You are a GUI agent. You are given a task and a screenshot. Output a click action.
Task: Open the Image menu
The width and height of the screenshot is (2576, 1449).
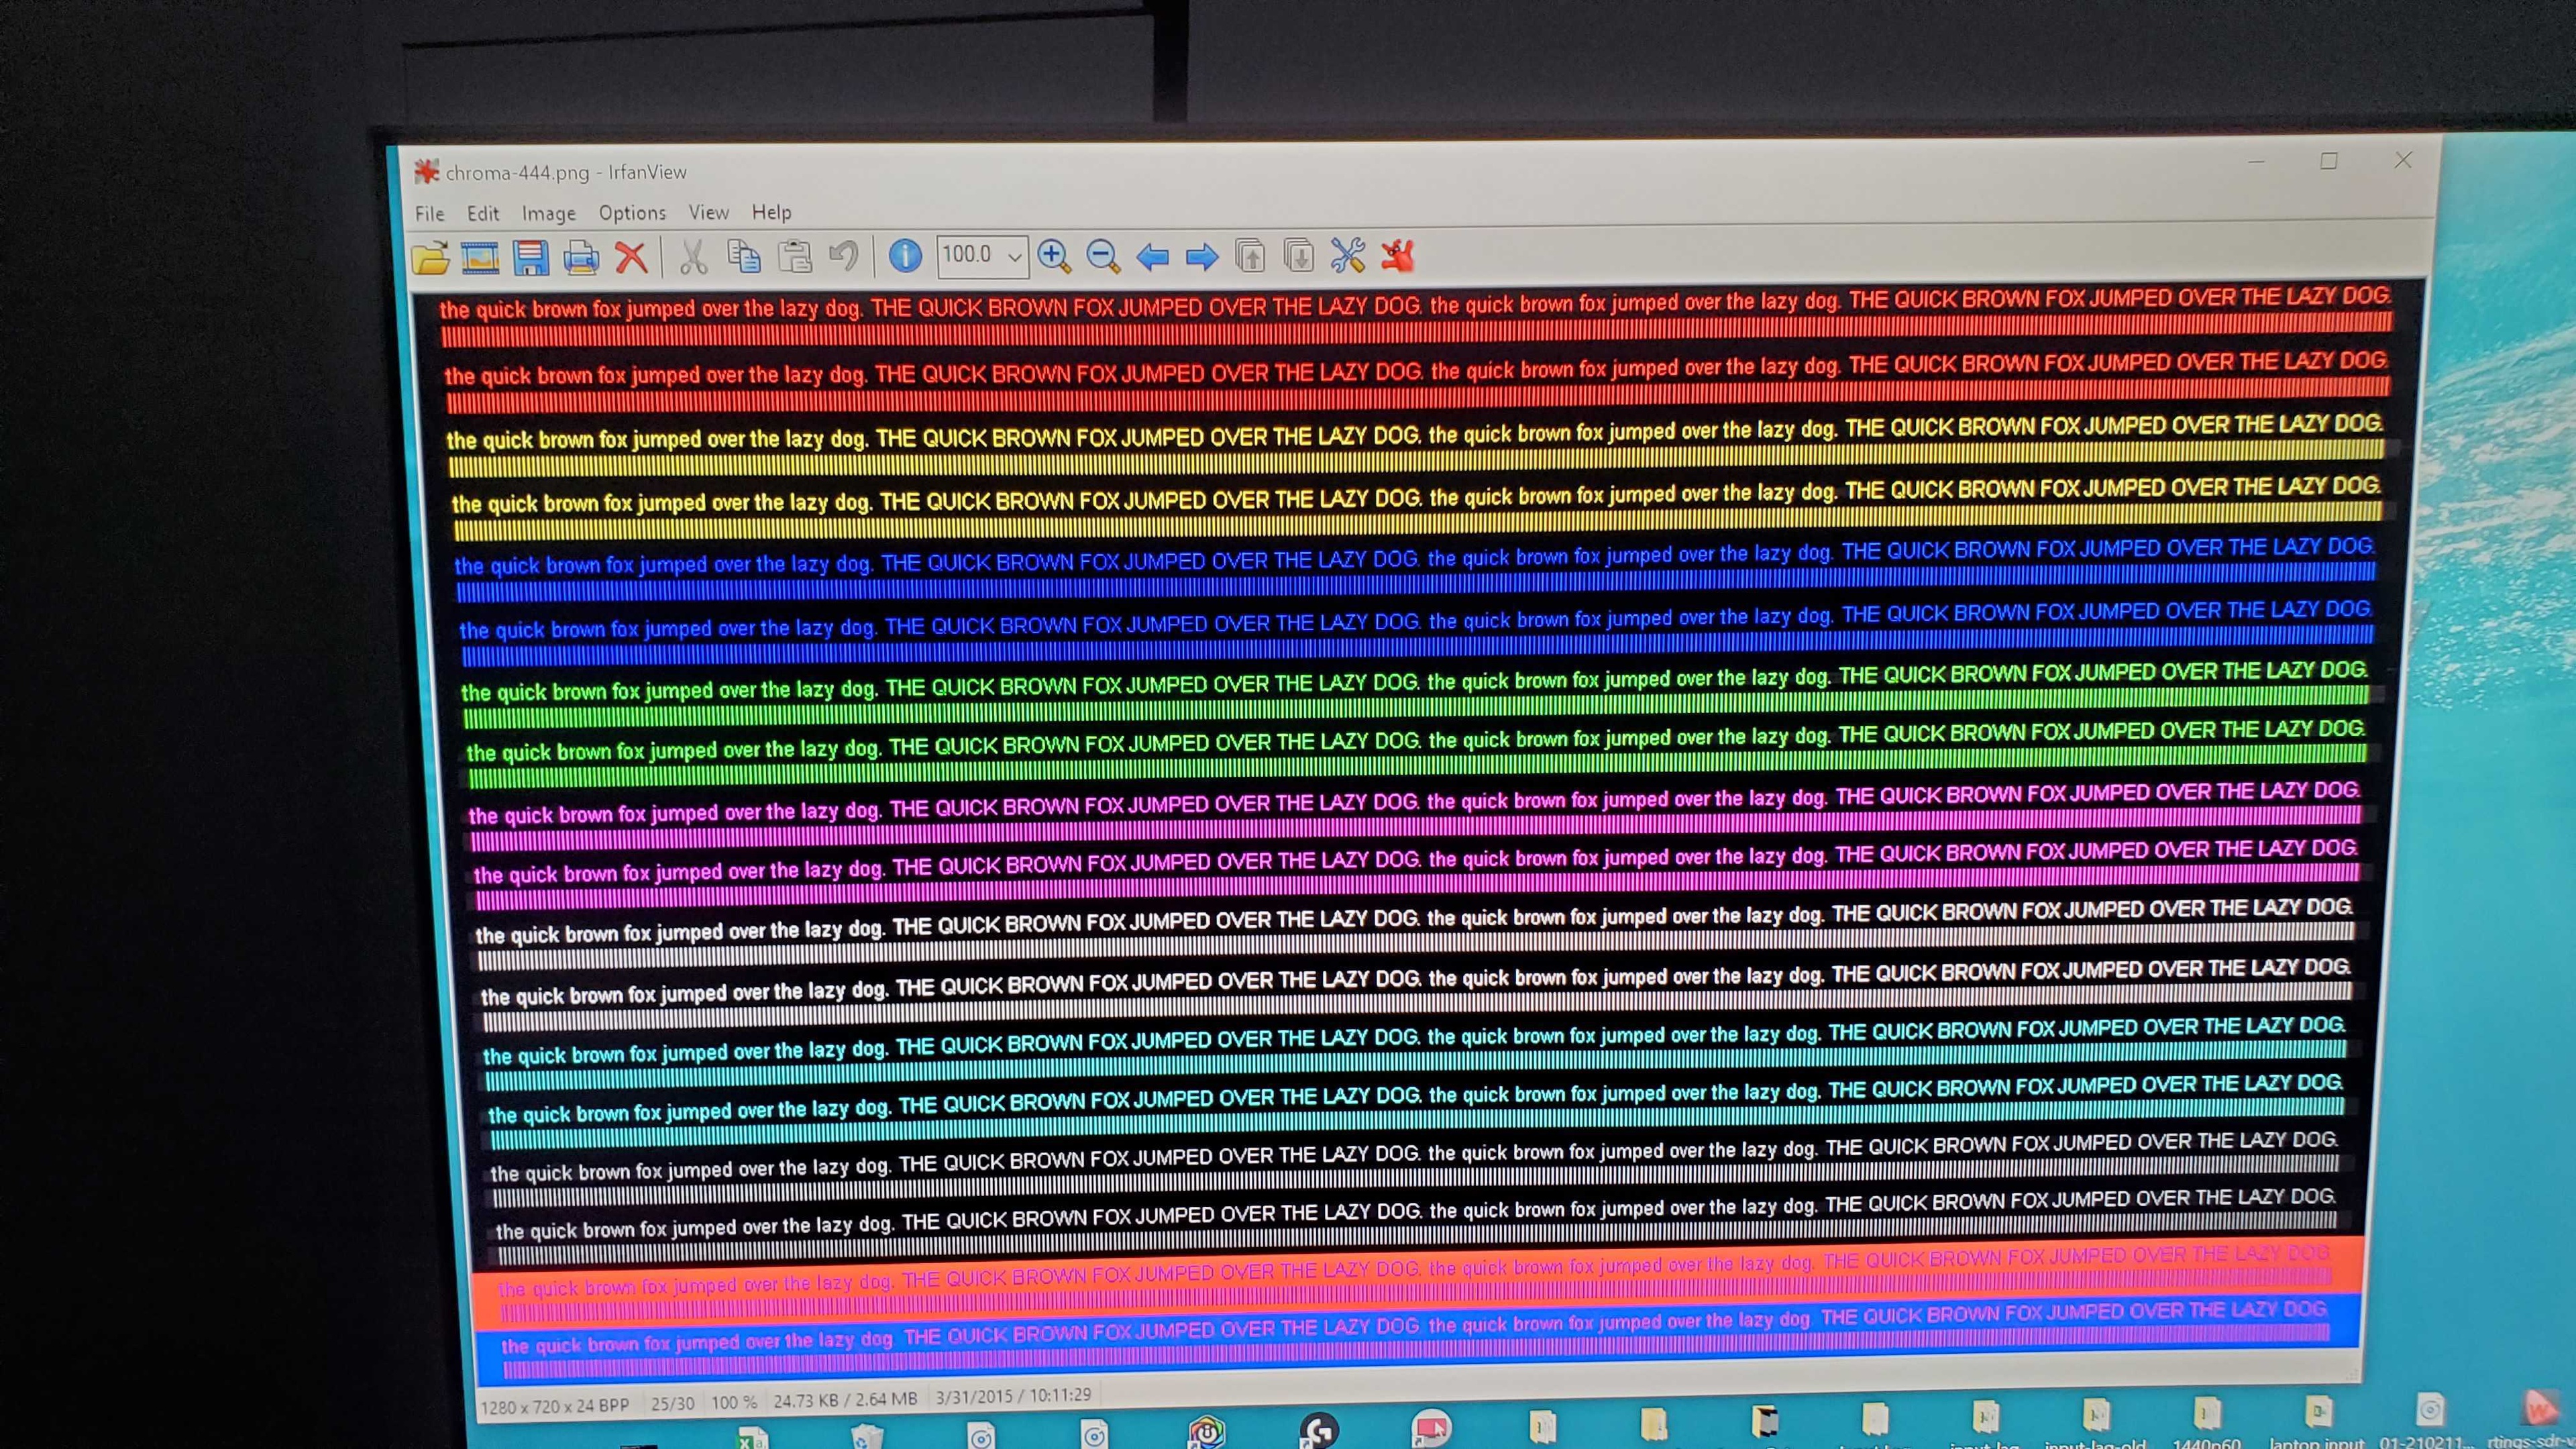548,213
